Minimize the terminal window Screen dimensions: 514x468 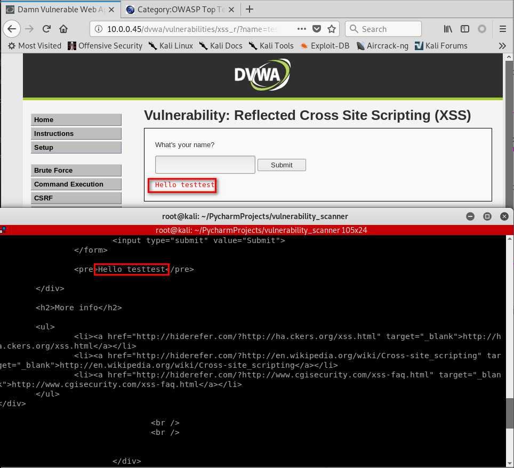(x=470, y=216)
